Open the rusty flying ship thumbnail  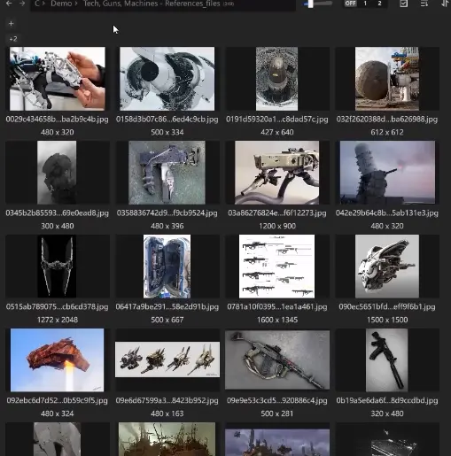click(57, 360)
